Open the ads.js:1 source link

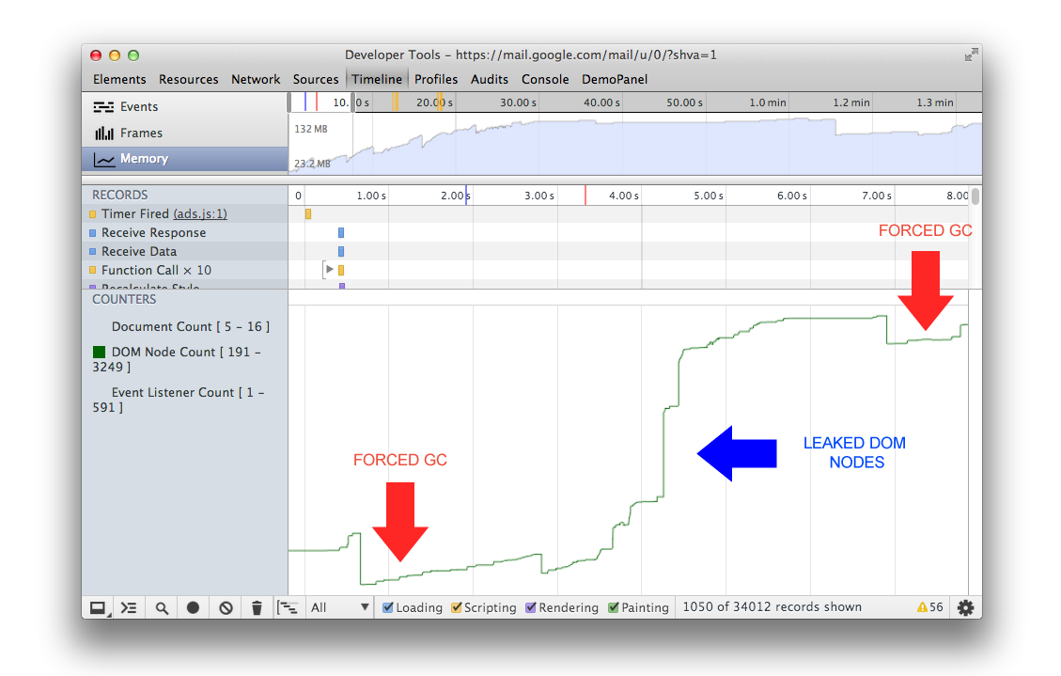point(199,213)
